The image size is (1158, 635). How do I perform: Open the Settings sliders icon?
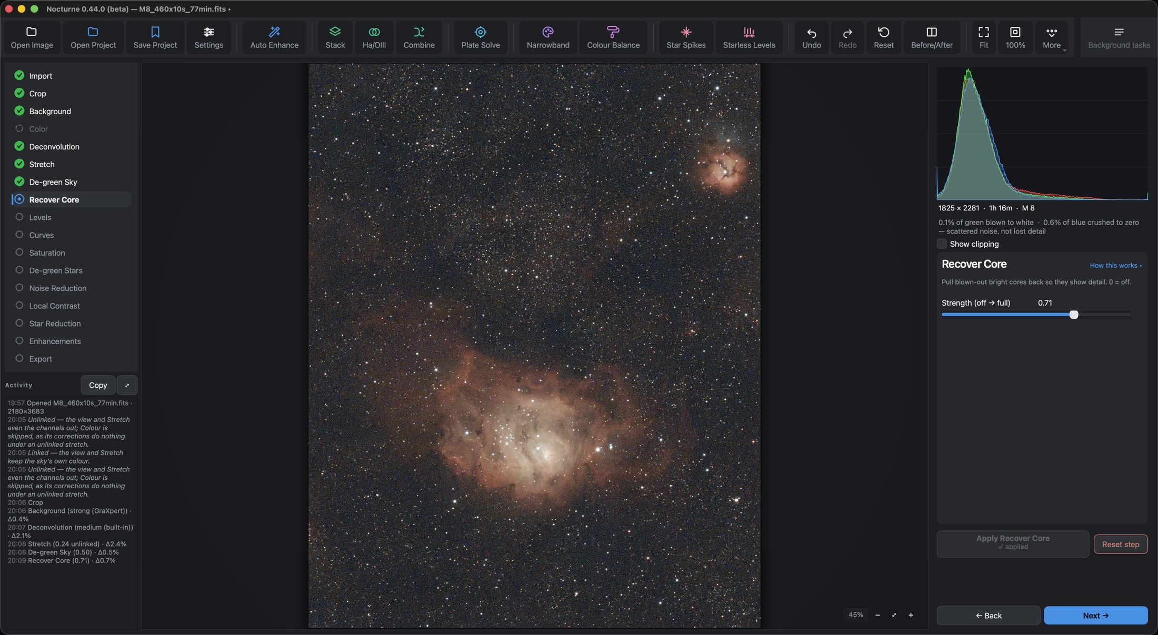[208, 37]
